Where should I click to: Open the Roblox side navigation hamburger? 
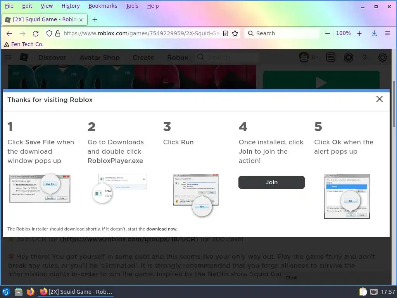click(x=9, y=57)
